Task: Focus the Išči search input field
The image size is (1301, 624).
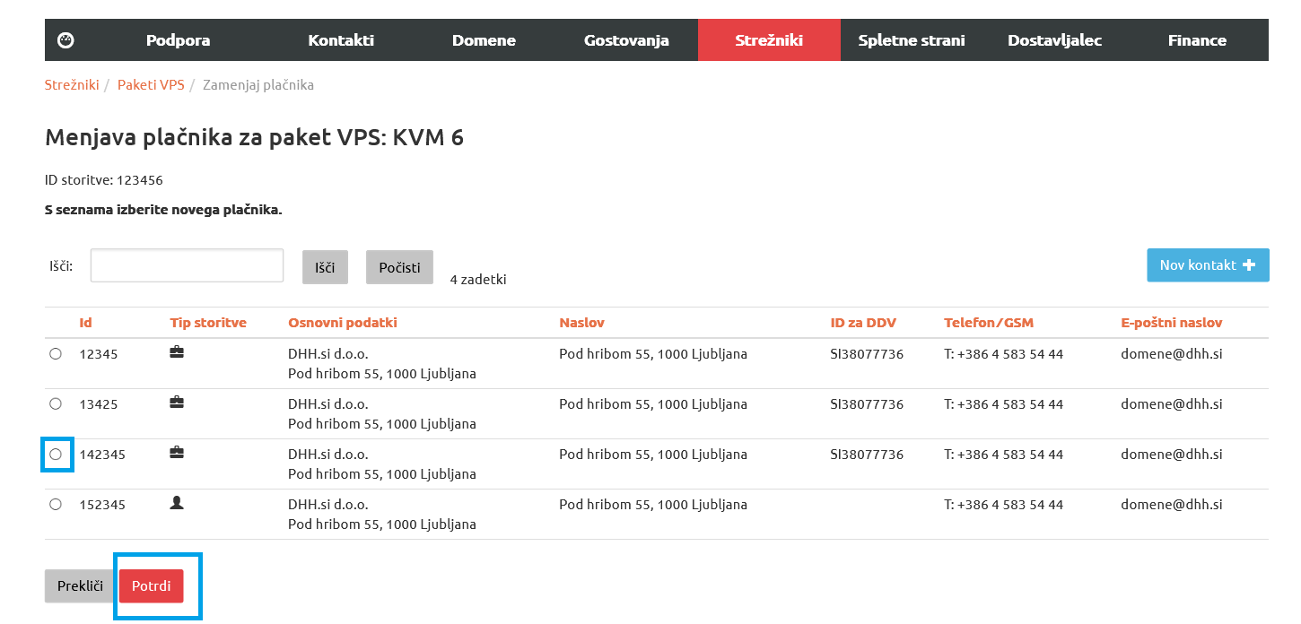Action: click(x=188, y=265)
